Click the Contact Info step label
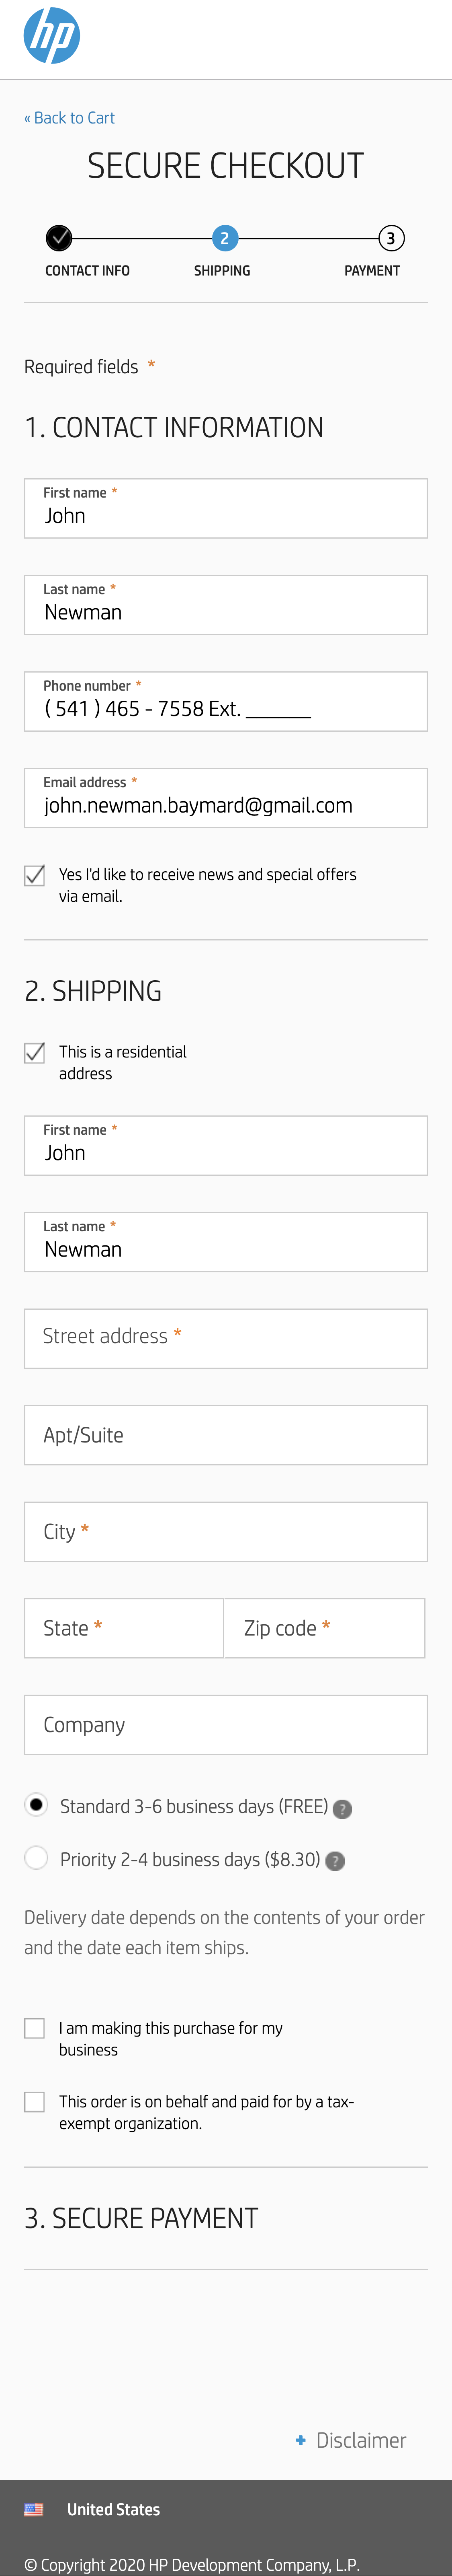 (x=87, y=270)
